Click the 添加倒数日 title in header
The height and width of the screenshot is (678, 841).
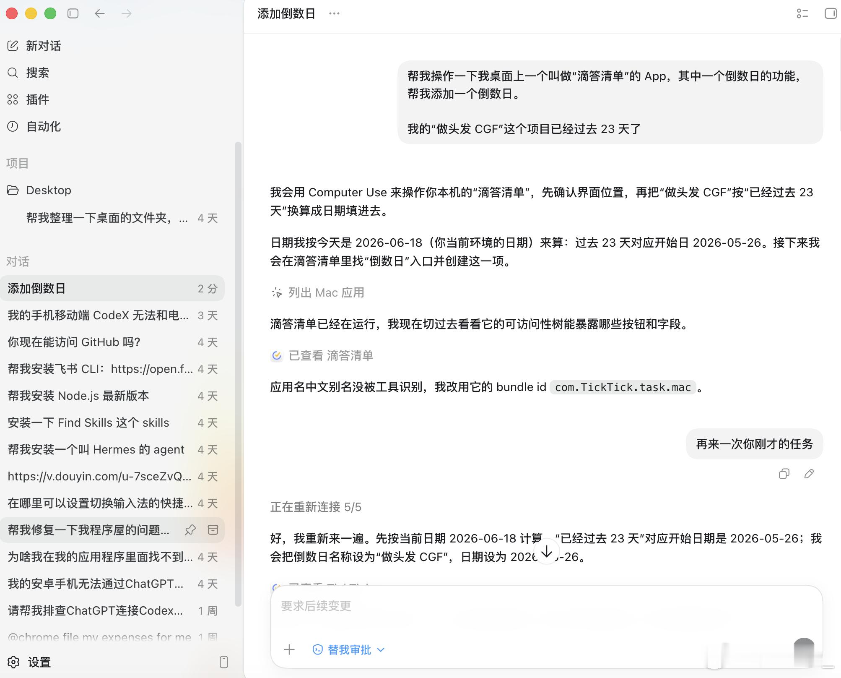pos(286,13)
